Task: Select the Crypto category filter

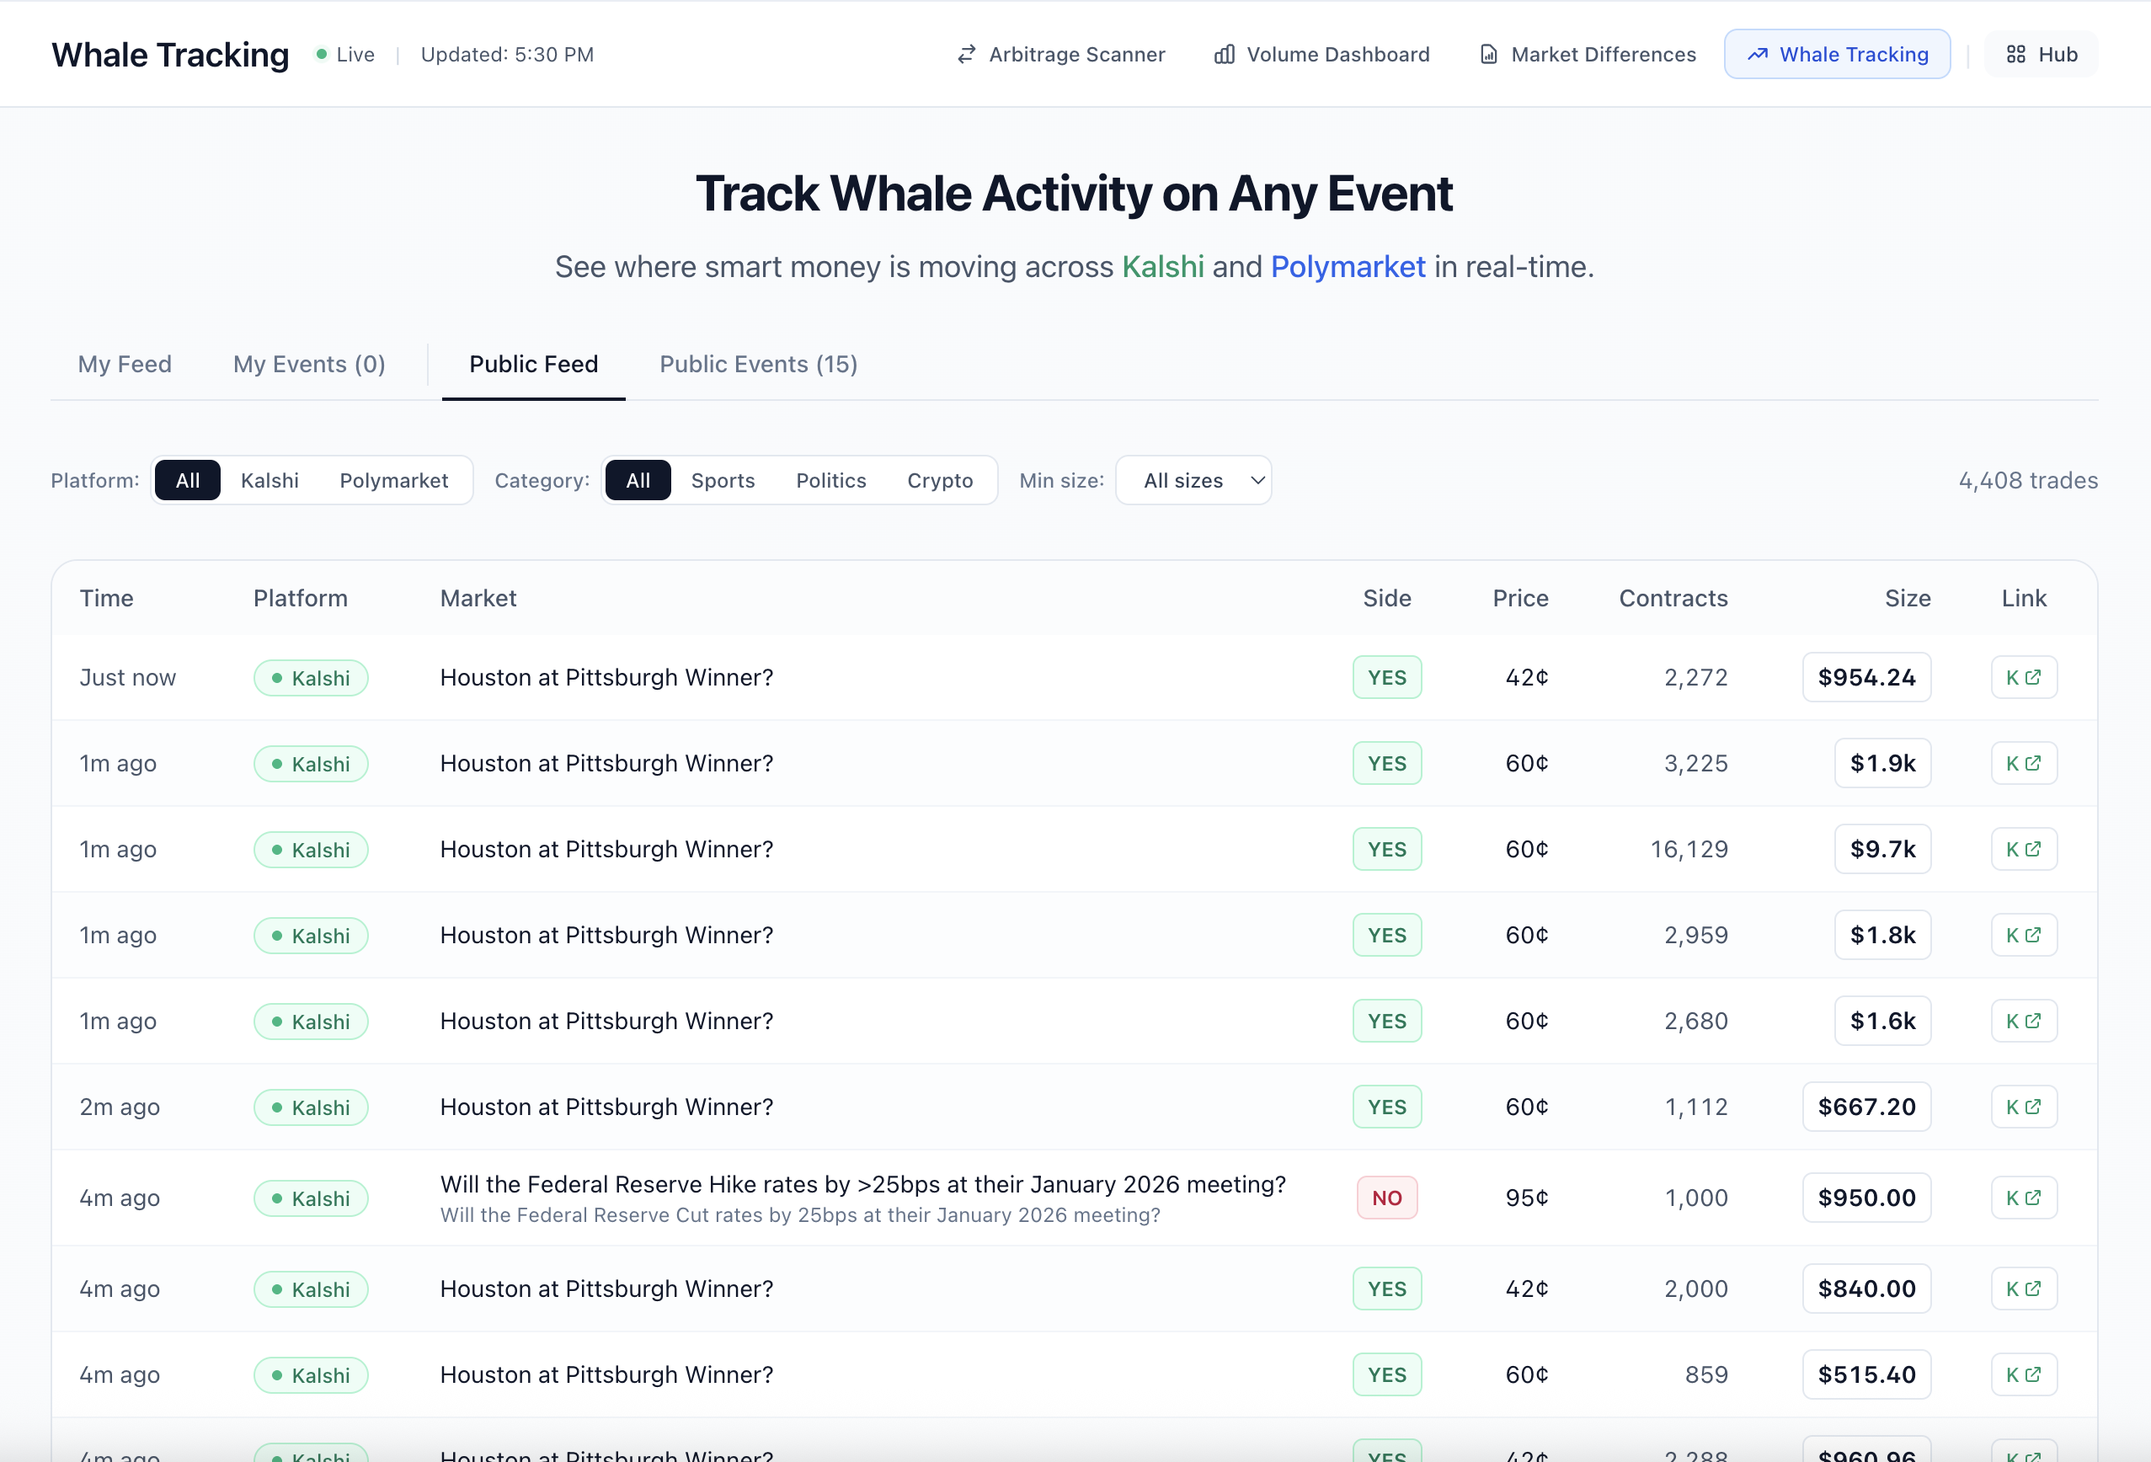Action: tap(939, 480)
